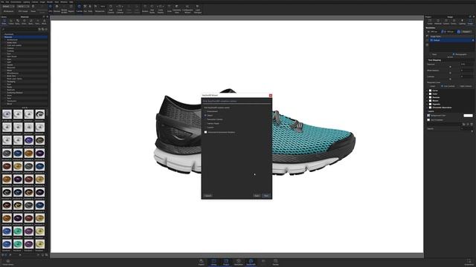
Task: Switch to the Scene project tab
Action: point(430,22)
